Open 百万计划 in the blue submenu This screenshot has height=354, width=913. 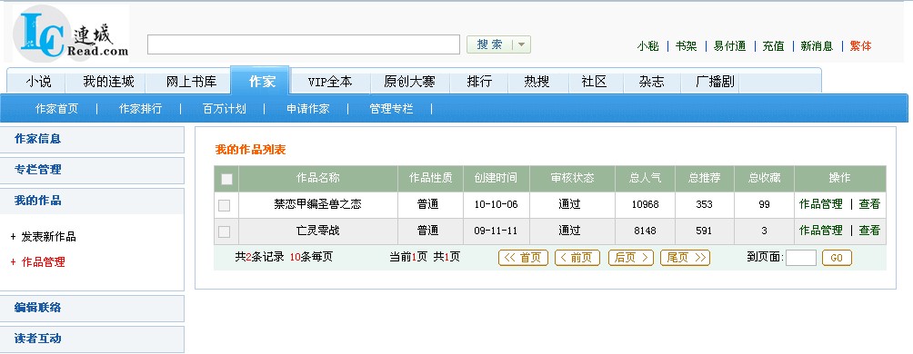(x=225, y=109)
